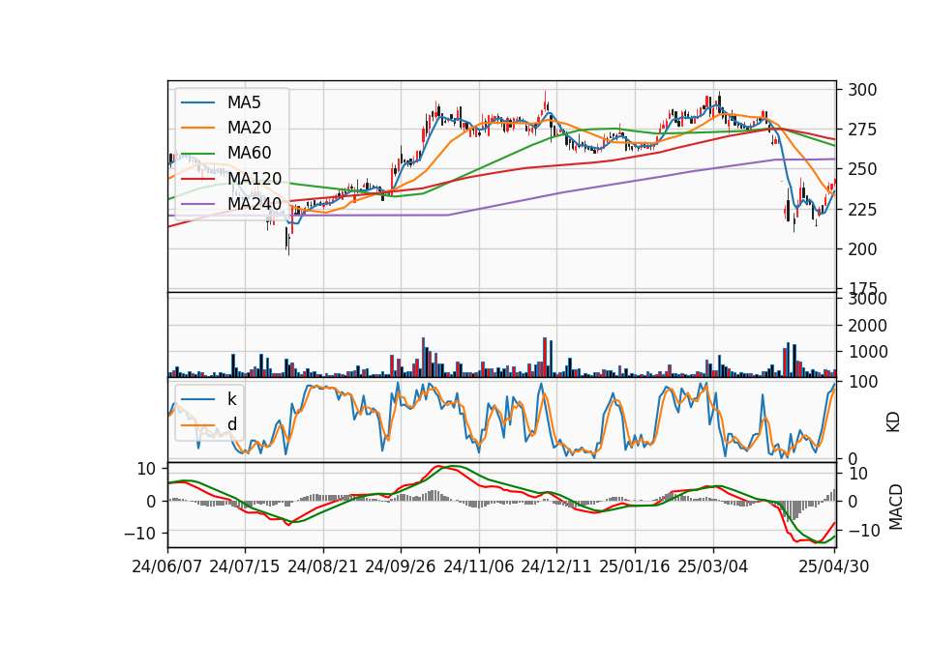
Task: Click the 24/09/26 date label
Action: coord(400,566)
